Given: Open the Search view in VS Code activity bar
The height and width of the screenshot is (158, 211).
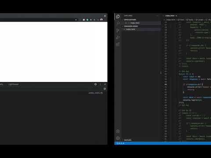Looking at the screenshot, I should (118, 23).
